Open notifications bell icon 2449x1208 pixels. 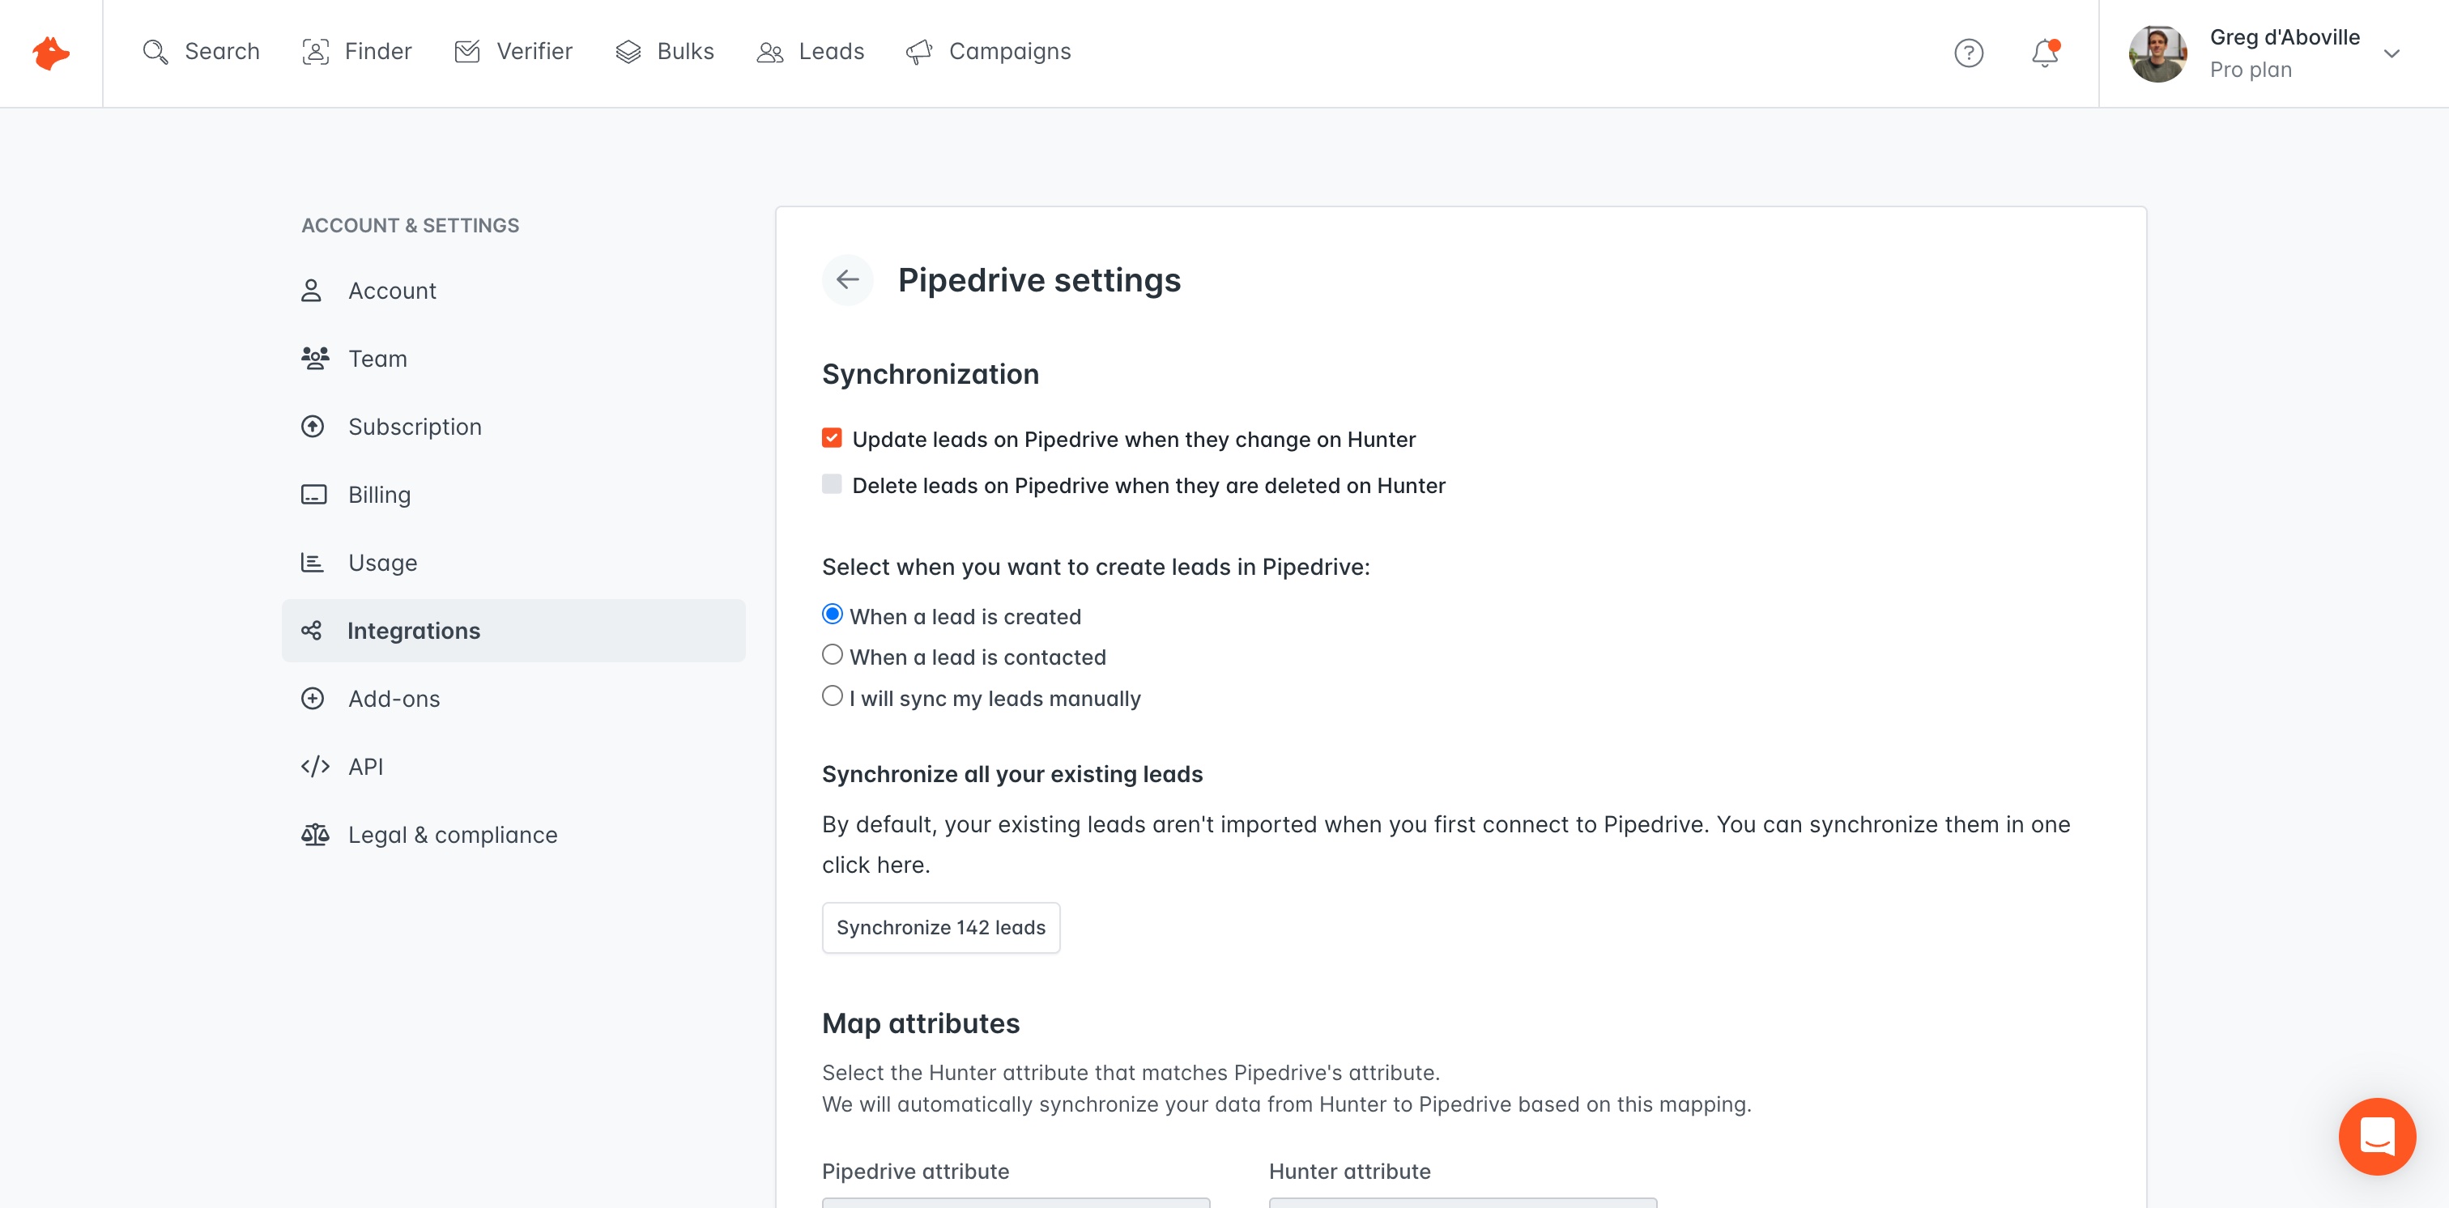(2045, 53)
